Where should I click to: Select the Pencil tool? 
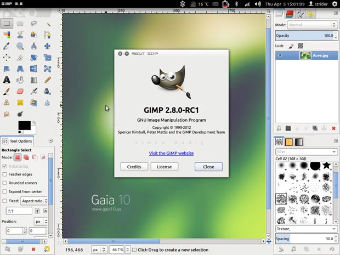[48, 80]
